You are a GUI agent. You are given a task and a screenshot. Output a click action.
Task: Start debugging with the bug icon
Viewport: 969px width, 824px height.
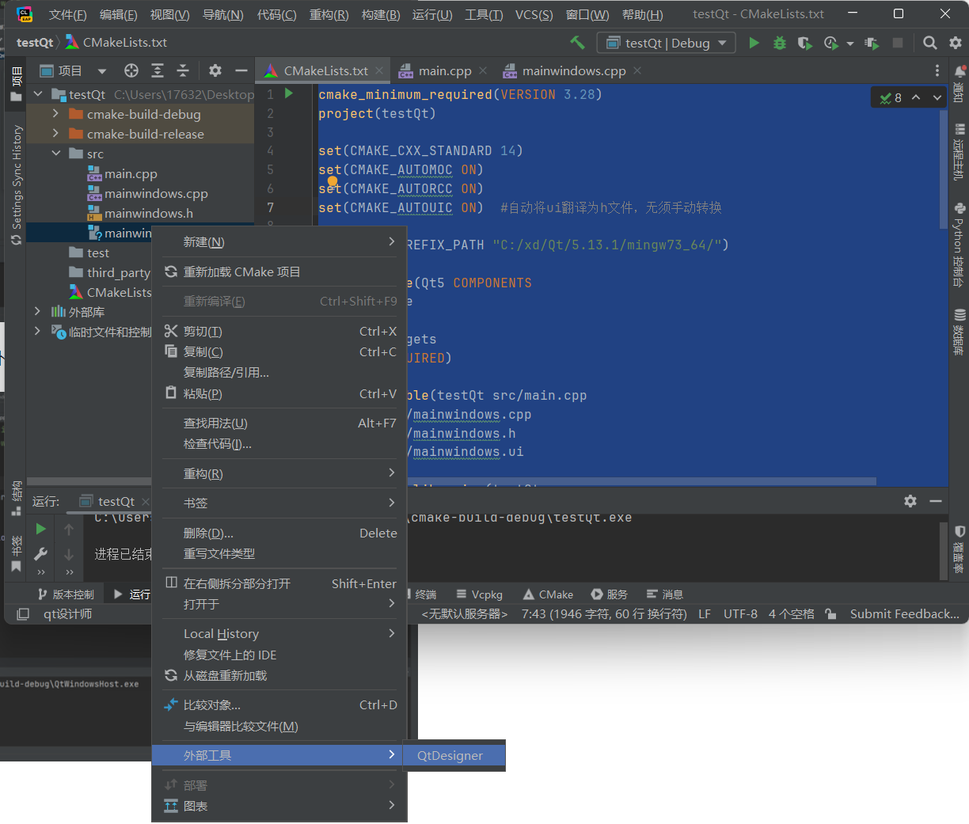tap(780, 43)
